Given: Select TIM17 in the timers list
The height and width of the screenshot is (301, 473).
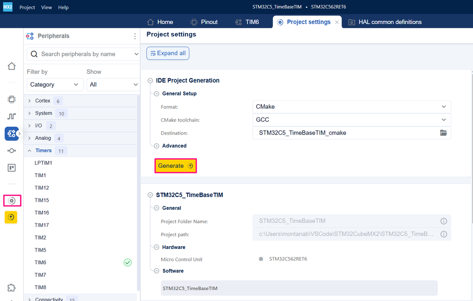Looking at the screenshot, I should coord(42,225).
